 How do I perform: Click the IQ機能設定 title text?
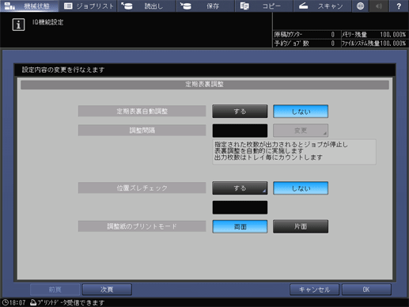tap(48, 22)
